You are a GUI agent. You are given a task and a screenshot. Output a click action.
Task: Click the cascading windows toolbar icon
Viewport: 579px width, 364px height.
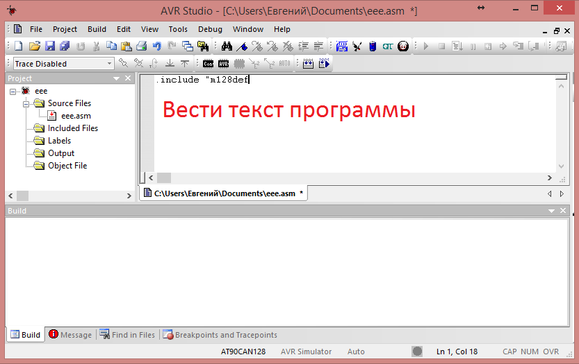pyautogui.click(x=188, y=46)
